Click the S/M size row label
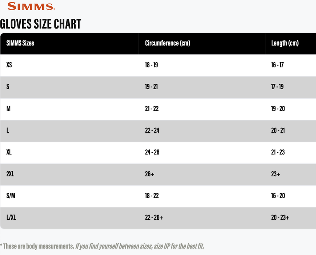This screenshot has width=316, height=255. [x=11, y=196]
